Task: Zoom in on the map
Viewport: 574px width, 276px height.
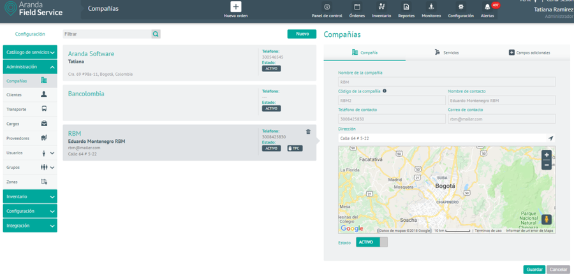Action: (547, 155)
